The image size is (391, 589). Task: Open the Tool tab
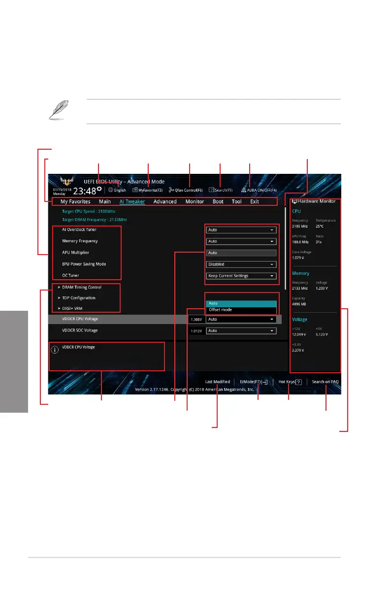tap(237, 202)
